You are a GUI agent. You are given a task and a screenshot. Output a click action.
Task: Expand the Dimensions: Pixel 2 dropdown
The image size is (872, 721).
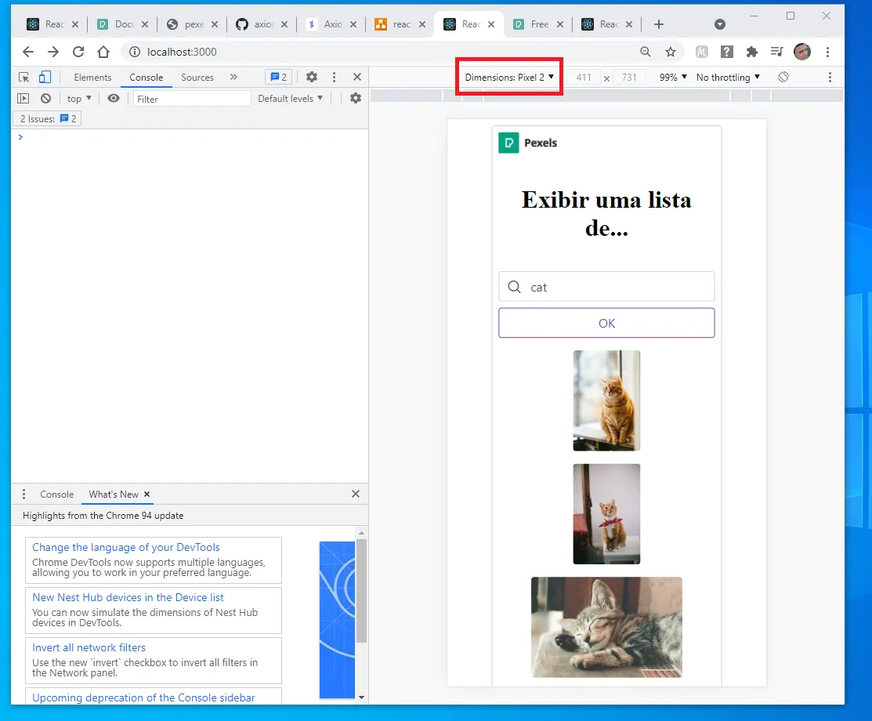pyautogui.click(x=509, y=78)
